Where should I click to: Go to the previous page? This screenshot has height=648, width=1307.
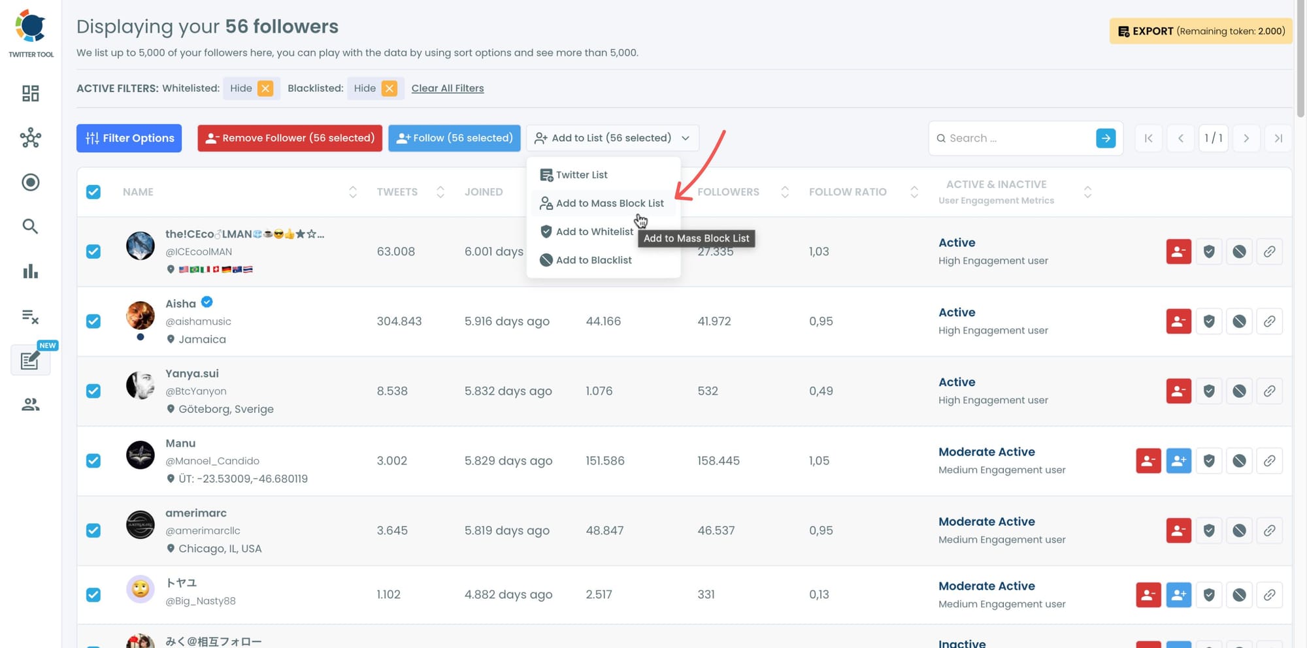coord(1181,138)
